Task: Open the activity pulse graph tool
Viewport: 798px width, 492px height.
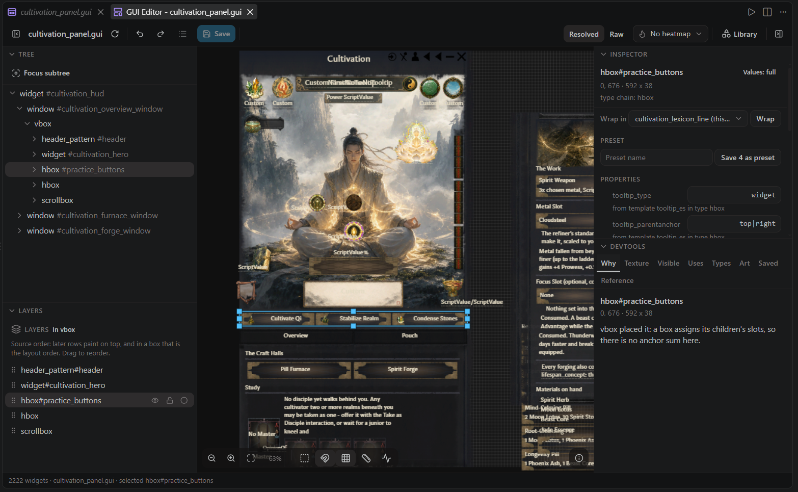Action: pyautogui.click(x=387, y=458)
